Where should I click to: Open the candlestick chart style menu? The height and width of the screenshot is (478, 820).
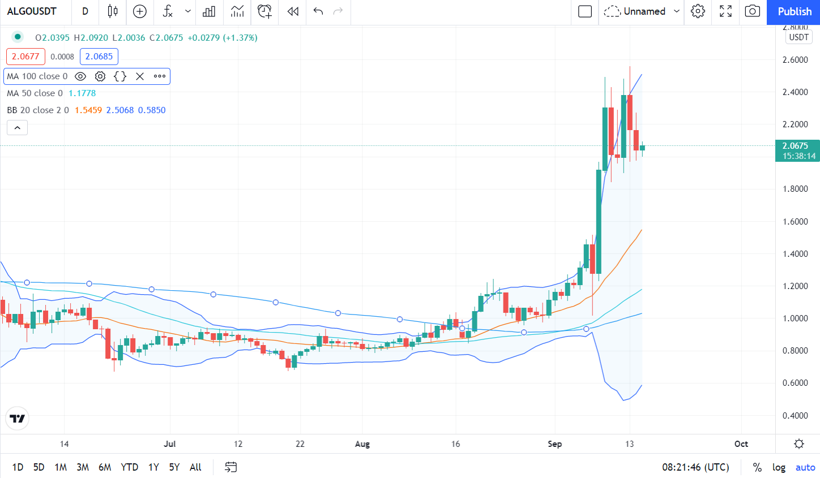(113, 11)
